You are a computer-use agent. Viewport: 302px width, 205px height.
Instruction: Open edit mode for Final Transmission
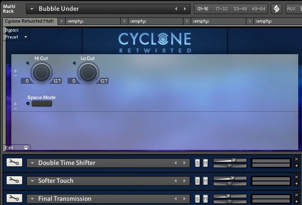tap(14, 198)
